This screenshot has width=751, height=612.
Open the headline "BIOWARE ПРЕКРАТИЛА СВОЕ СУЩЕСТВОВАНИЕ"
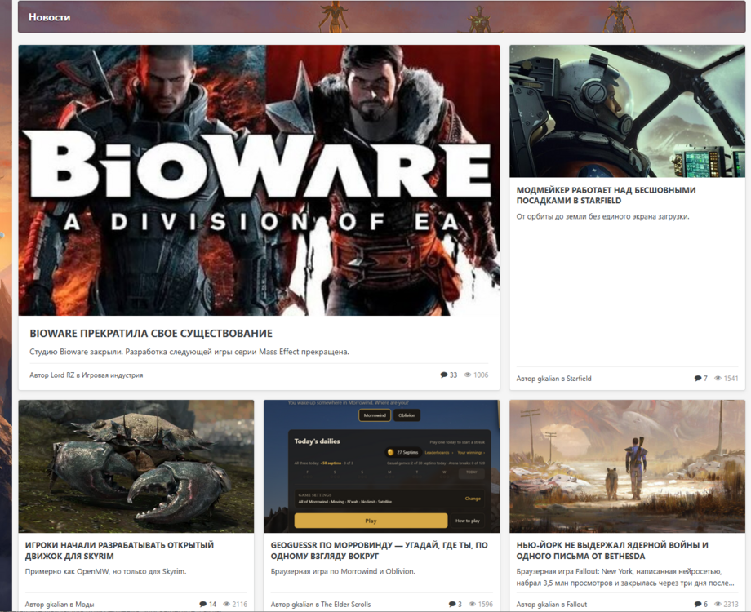(x=151, y=333)
